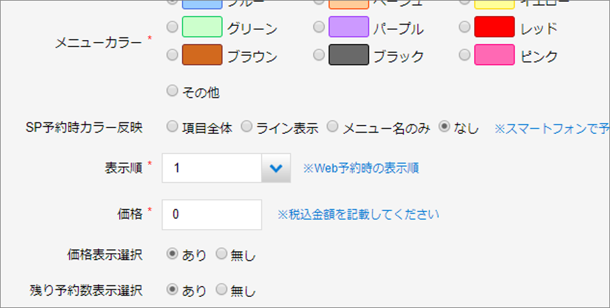Select the その他 color radio button
This screenshot has width=610, height=308.
click(172, 91)
